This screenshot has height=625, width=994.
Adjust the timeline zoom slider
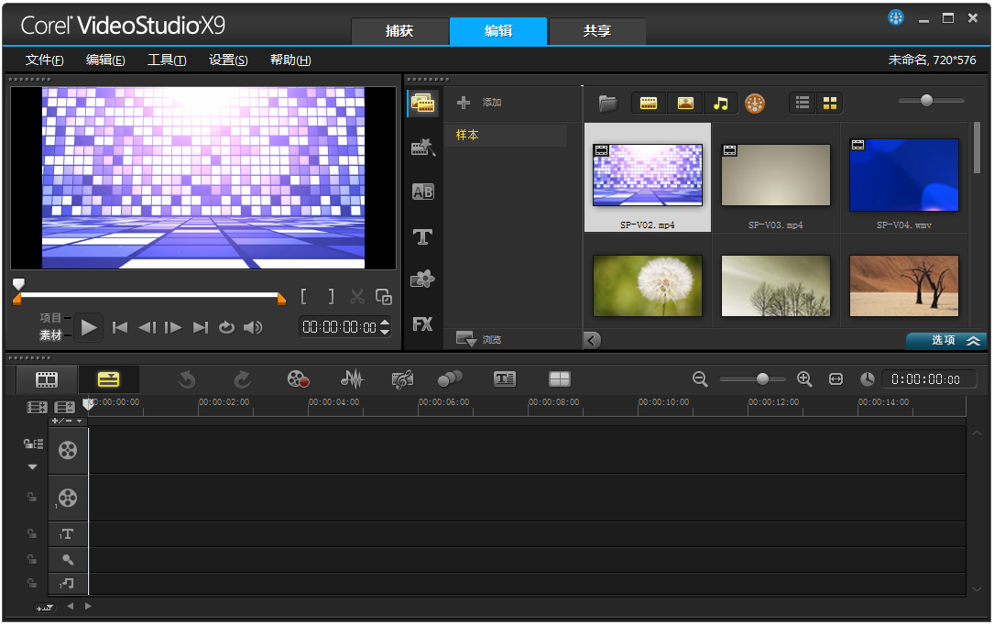[762, 379]
